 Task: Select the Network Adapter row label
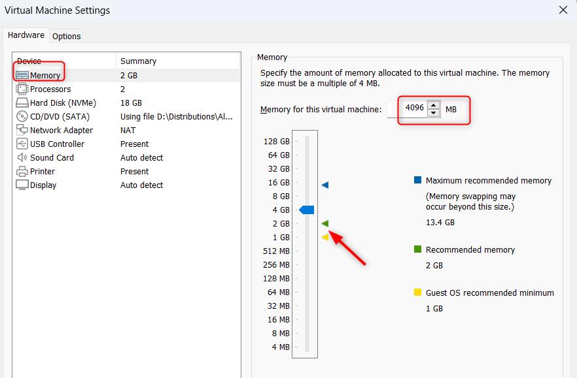click(x=61, y=131)
